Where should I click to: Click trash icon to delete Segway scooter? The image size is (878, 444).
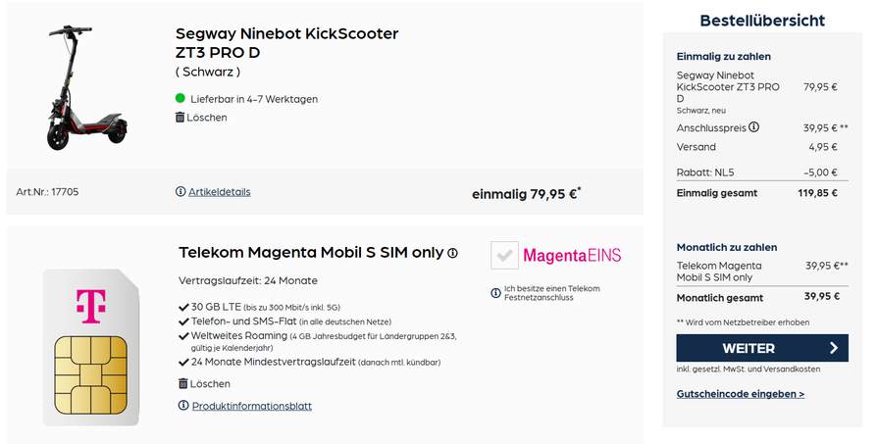(180, 118)
